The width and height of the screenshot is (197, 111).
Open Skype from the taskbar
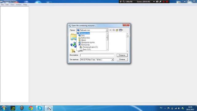click(x=40, y=108)
